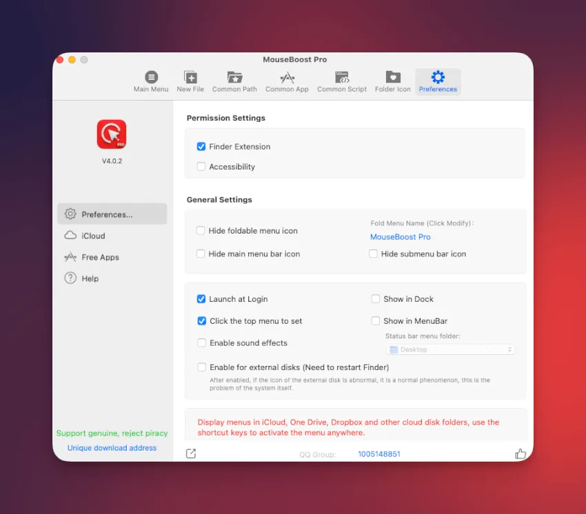Check the Show in MenuBar option
Viewport: 586px width, 514px height.
[375, 321]
